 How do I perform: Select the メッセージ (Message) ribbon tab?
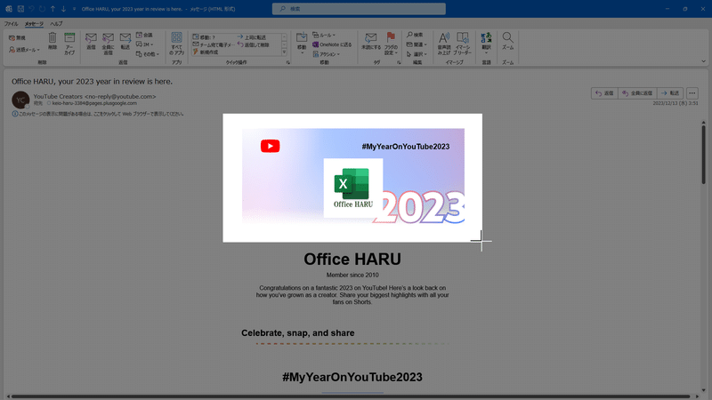pos(34,24)
